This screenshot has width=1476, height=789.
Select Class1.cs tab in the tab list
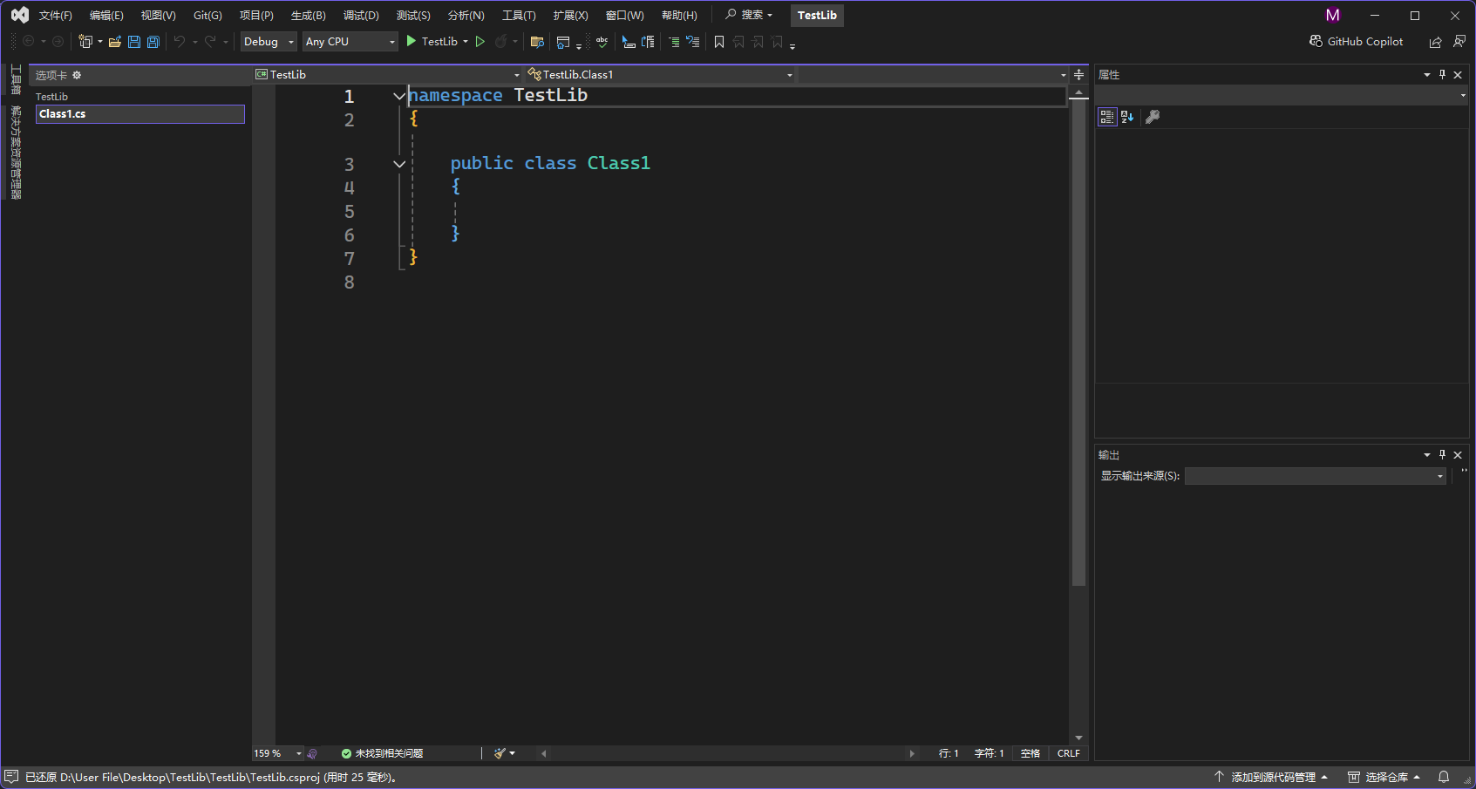coord(139,114)
